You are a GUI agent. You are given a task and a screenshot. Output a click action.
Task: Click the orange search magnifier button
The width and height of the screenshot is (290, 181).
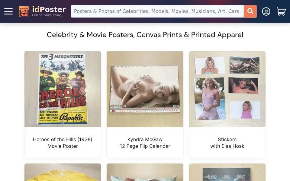click(250, 11)
